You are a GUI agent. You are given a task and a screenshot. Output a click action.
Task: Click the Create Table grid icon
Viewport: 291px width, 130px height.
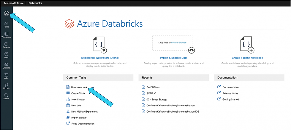68,93
